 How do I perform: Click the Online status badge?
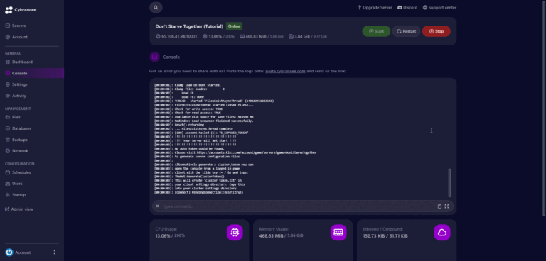click(235, 26)
